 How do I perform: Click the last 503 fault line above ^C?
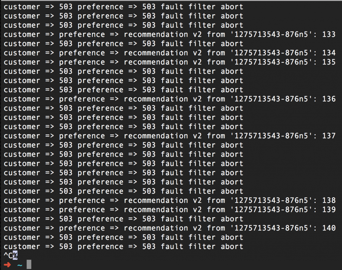[x=124, y=246]
